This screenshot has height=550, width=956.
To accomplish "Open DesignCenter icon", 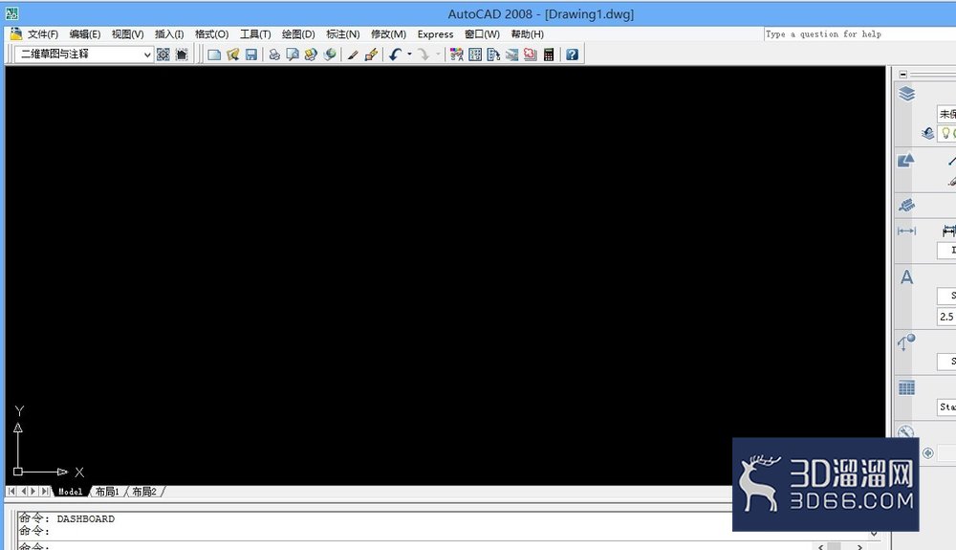I will (475, 55).
